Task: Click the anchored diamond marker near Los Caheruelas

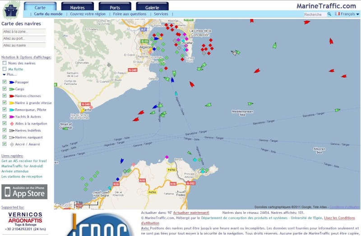Action: [x=109, y=65]
